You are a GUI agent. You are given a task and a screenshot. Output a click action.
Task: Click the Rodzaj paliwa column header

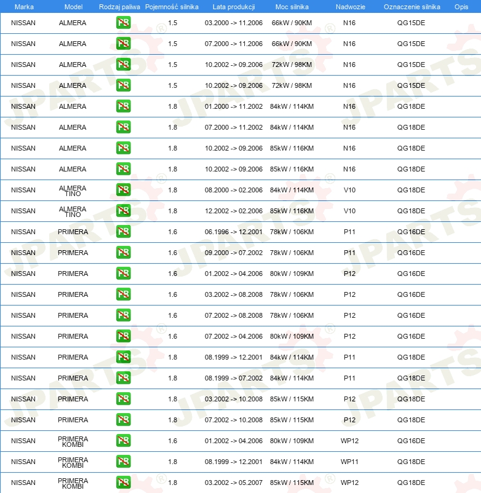pos(119,7)
